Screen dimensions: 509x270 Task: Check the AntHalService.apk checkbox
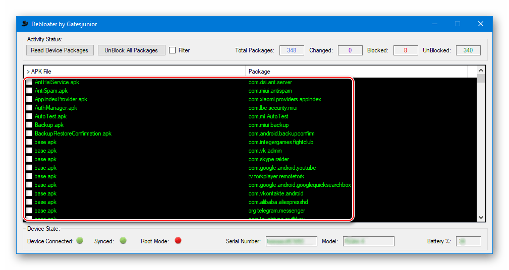click(29, 82)
